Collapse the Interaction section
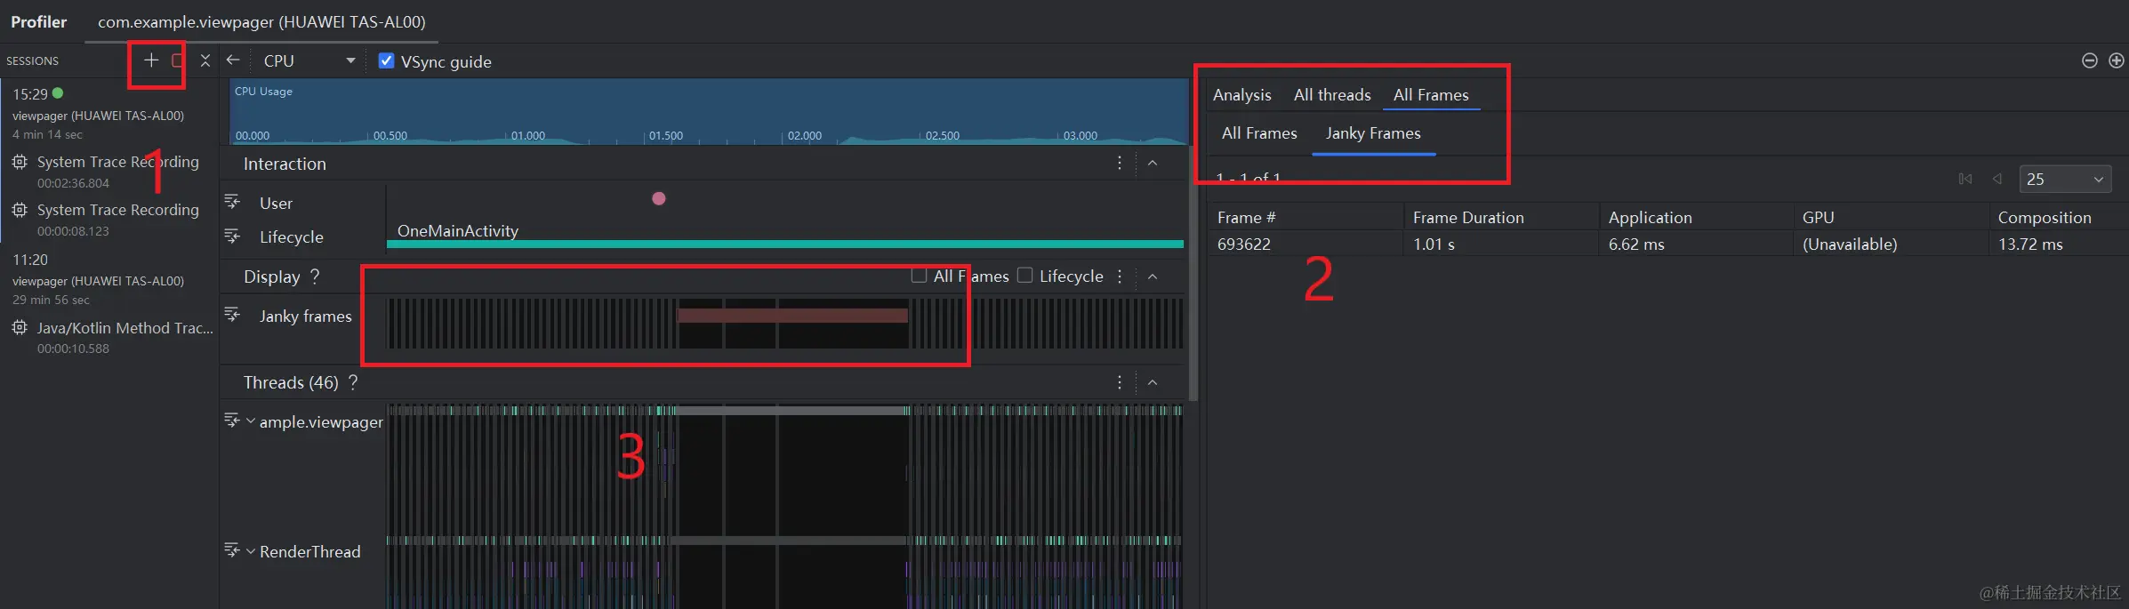The width and height of the screenshot is (2129, 609). [1153, 163]
